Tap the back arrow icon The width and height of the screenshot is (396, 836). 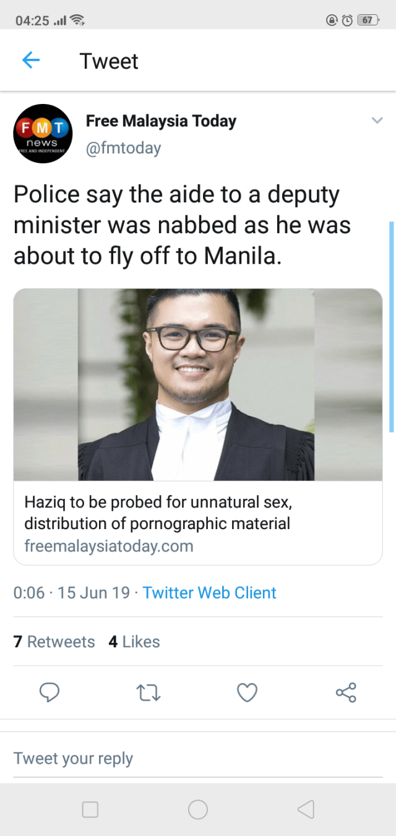(x=31, y=61)
